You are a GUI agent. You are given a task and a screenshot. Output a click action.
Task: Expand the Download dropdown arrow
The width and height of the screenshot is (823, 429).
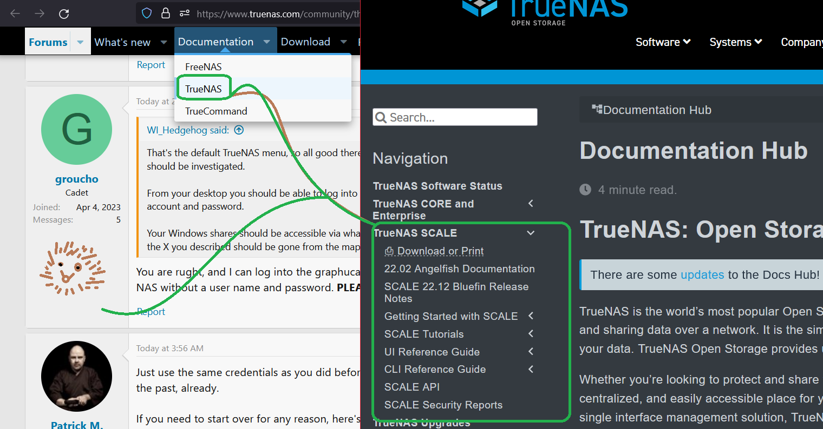(x=344, y=42)
